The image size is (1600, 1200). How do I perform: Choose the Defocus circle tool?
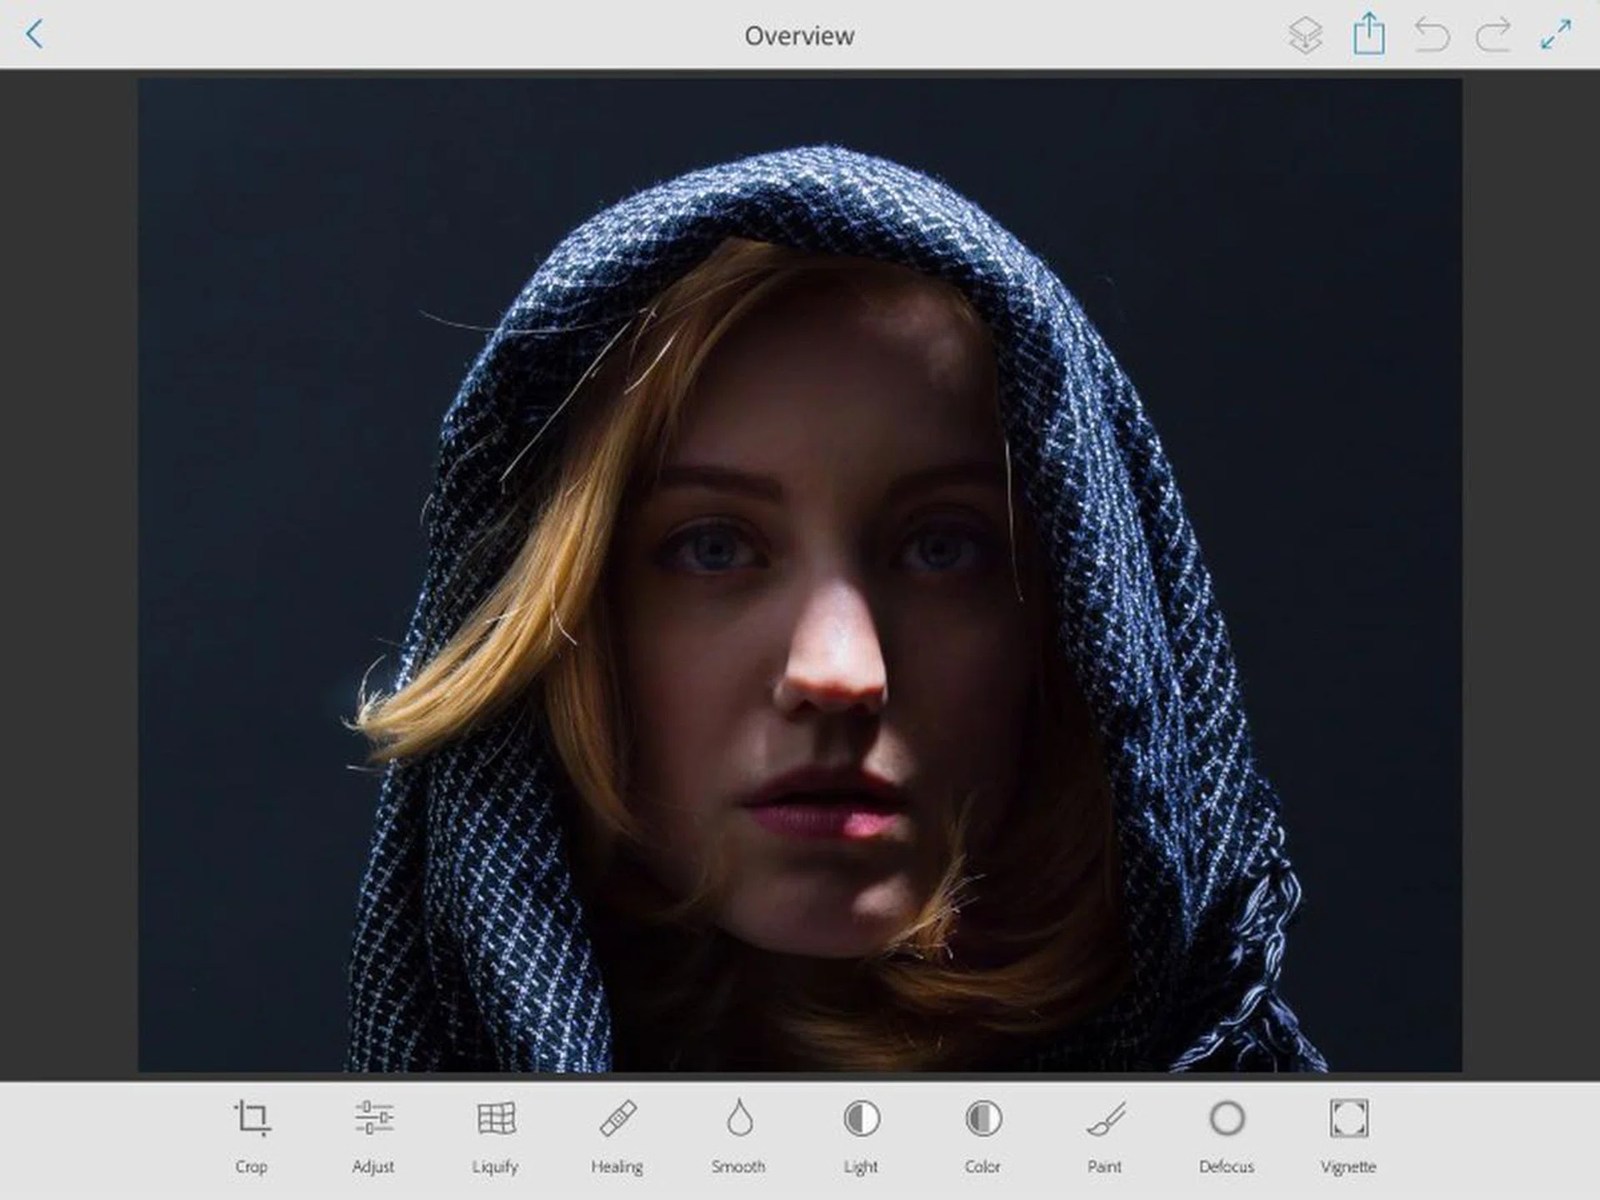pyautogui.click(x=1227, y=1118)
